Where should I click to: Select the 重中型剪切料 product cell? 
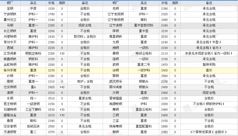(x=144, y=25)
